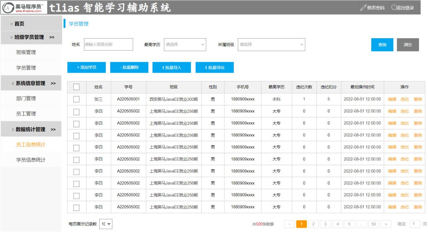Open 员工管理 in sidebar
This screenshot has height=232, width=428.
pos(26,114)
